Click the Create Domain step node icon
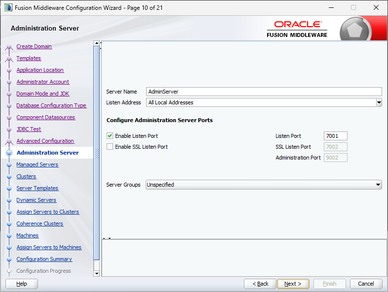 [9, 47]
